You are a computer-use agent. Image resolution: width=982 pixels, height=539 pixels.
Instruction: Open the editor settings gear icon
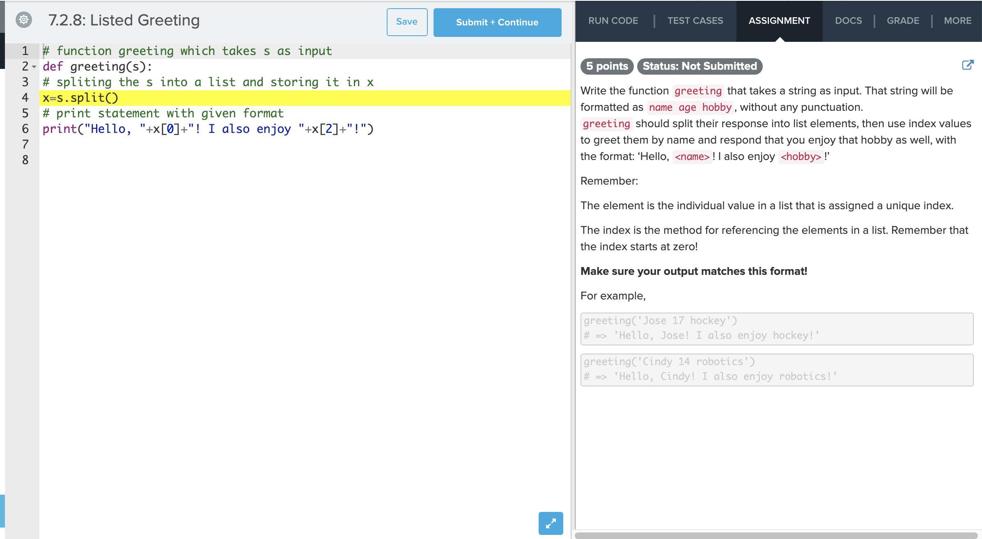tap(24, 20)
